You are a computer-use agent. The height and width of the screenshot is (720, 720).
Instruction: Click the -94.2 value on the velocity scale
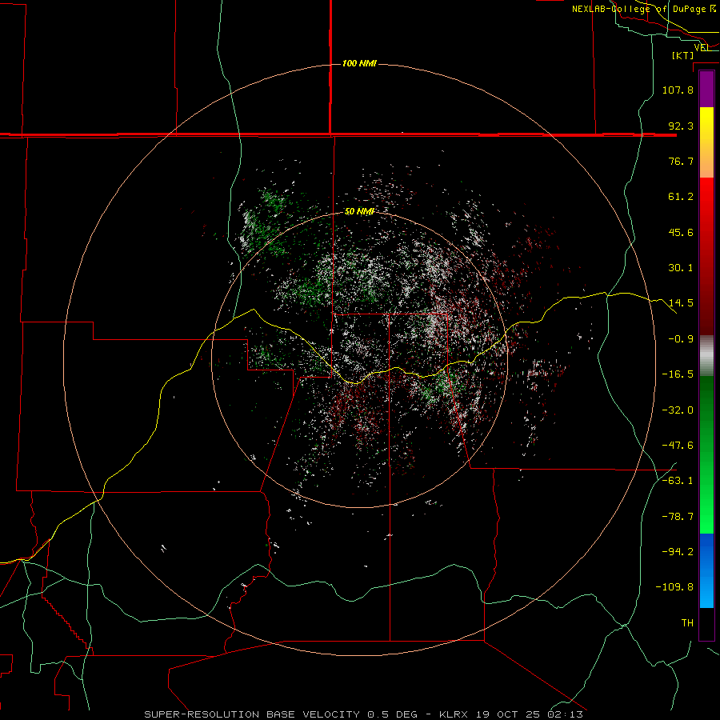(678, 551)
